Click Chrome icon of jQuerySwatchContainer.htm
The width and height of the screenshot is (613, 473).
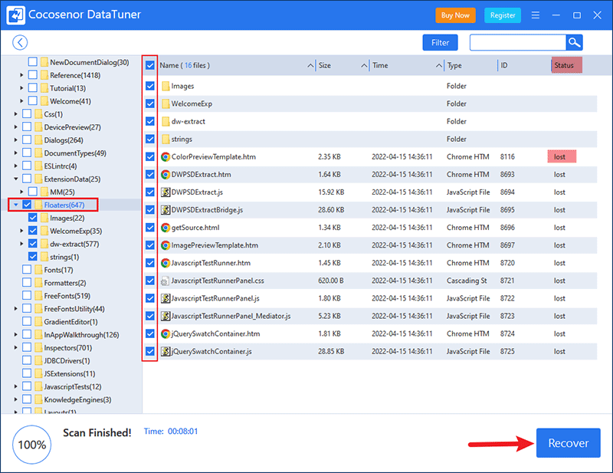coord(166,333)
